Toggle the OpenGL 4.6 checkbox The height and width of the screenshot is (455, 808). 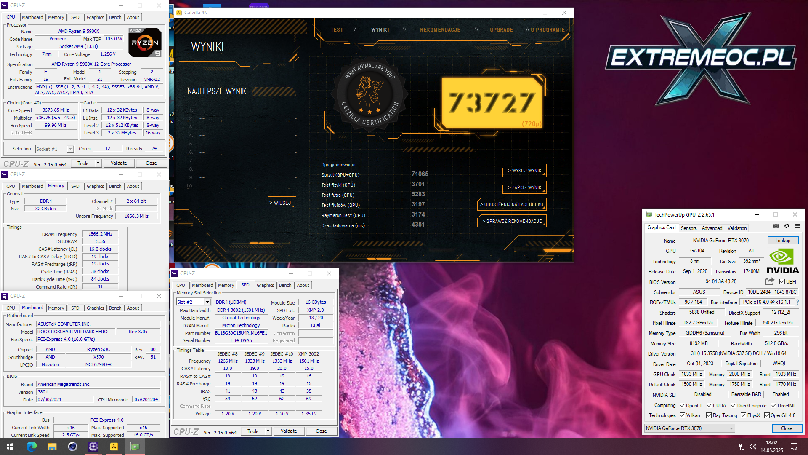point(767,415)
